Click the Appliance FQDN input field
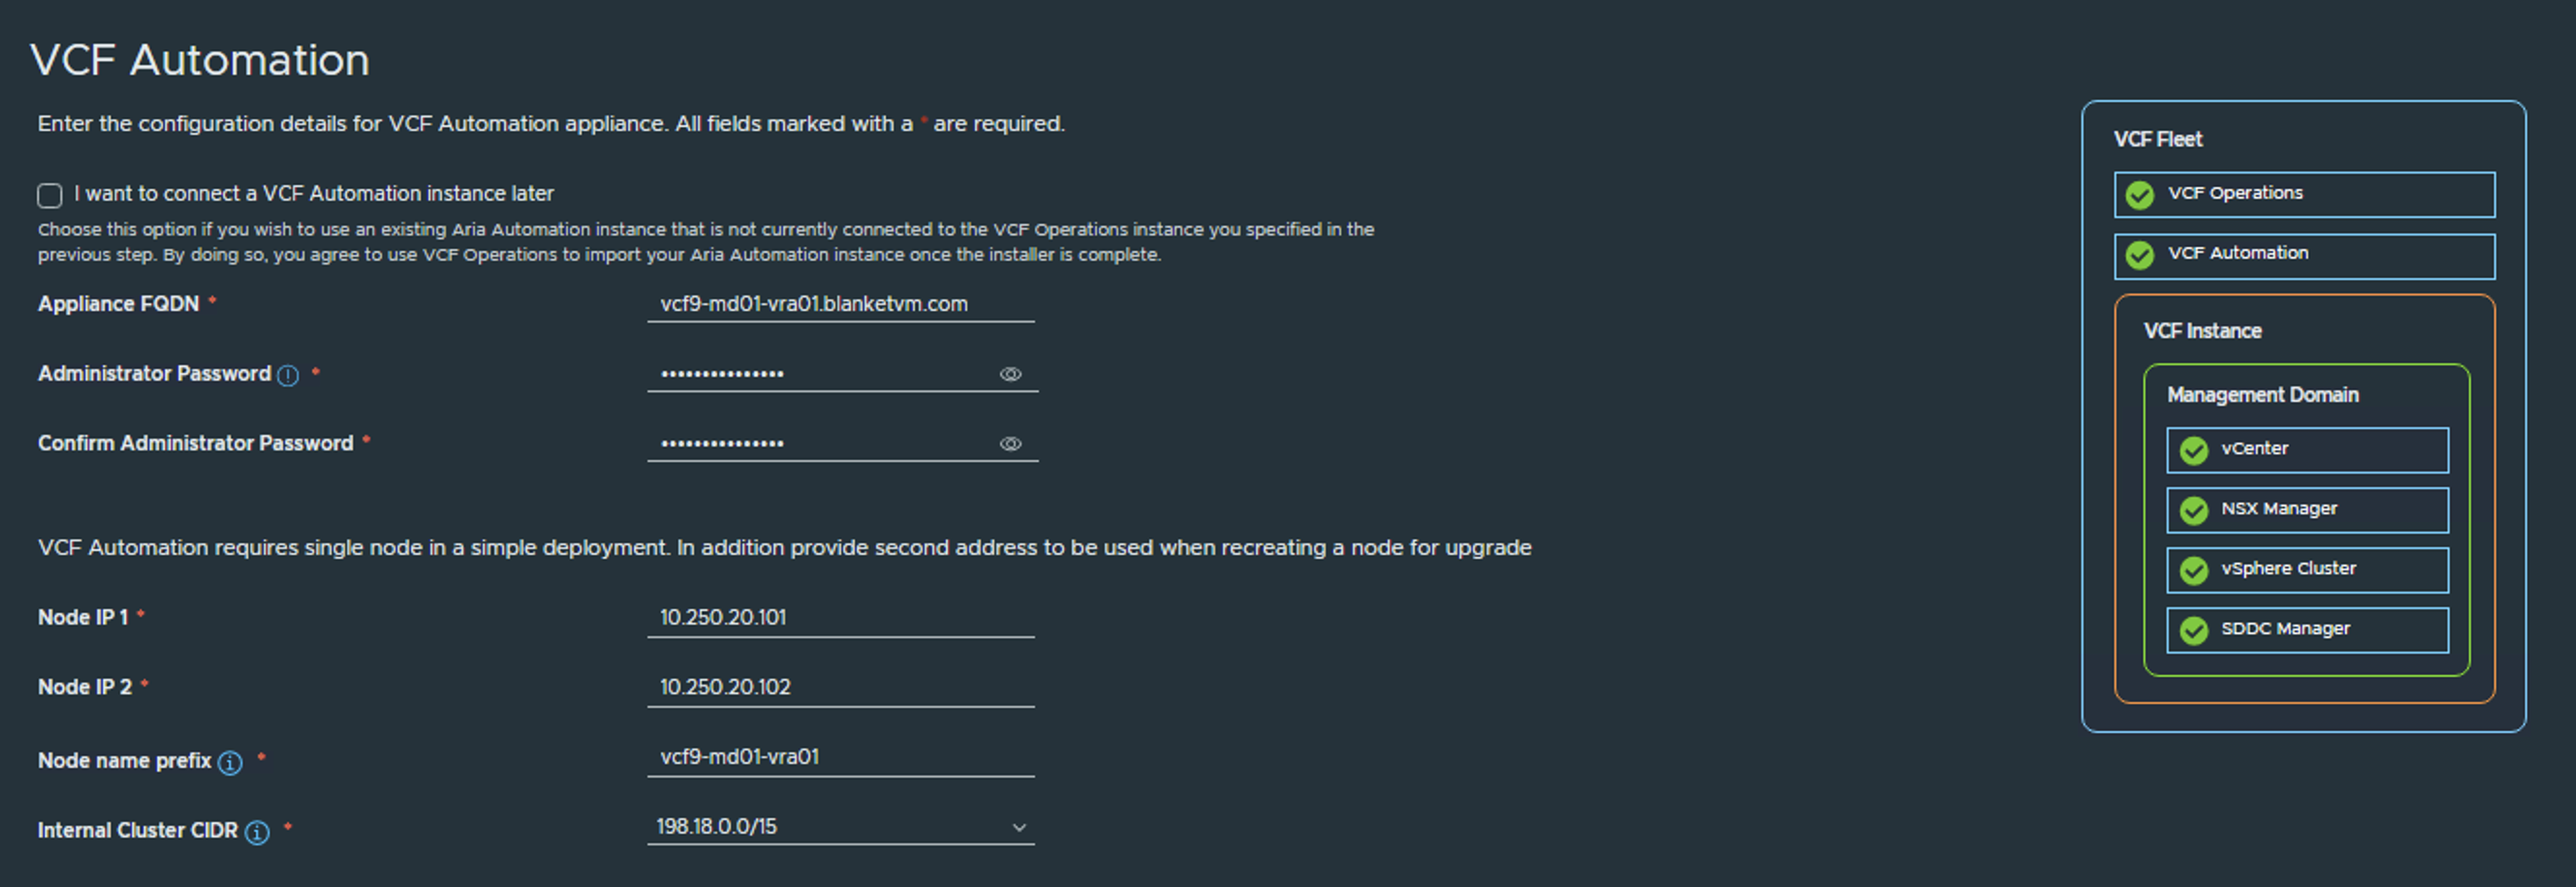The height and width of the screenshot is (887, 2576). [x=840, y=305]
